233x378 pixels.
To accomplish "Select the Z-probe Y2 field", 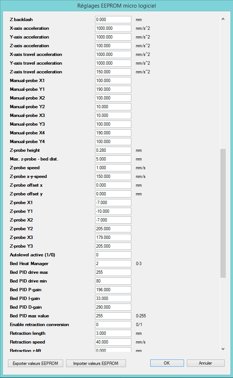I will click(x=113, y=229).
